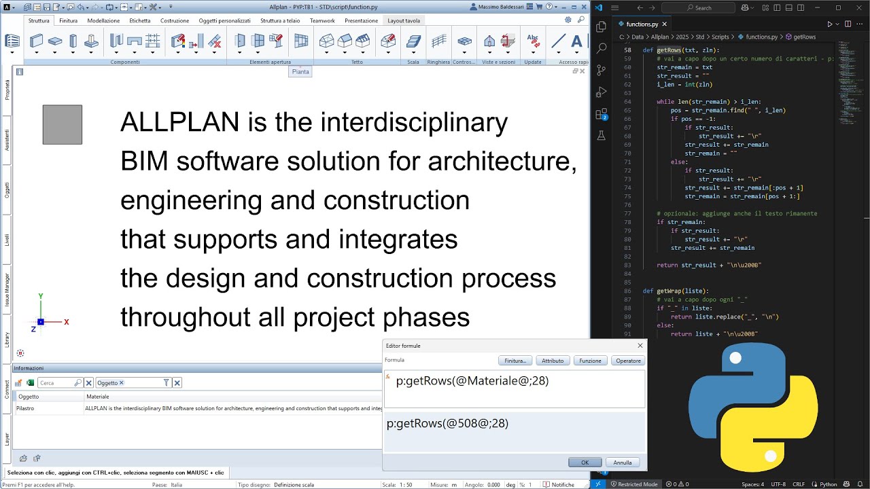The width and height of the screenshot is (870, 489).
Task: Click the Scala 1:50 value in status bar
Action: pyautogui.click(x=406, y=485)
